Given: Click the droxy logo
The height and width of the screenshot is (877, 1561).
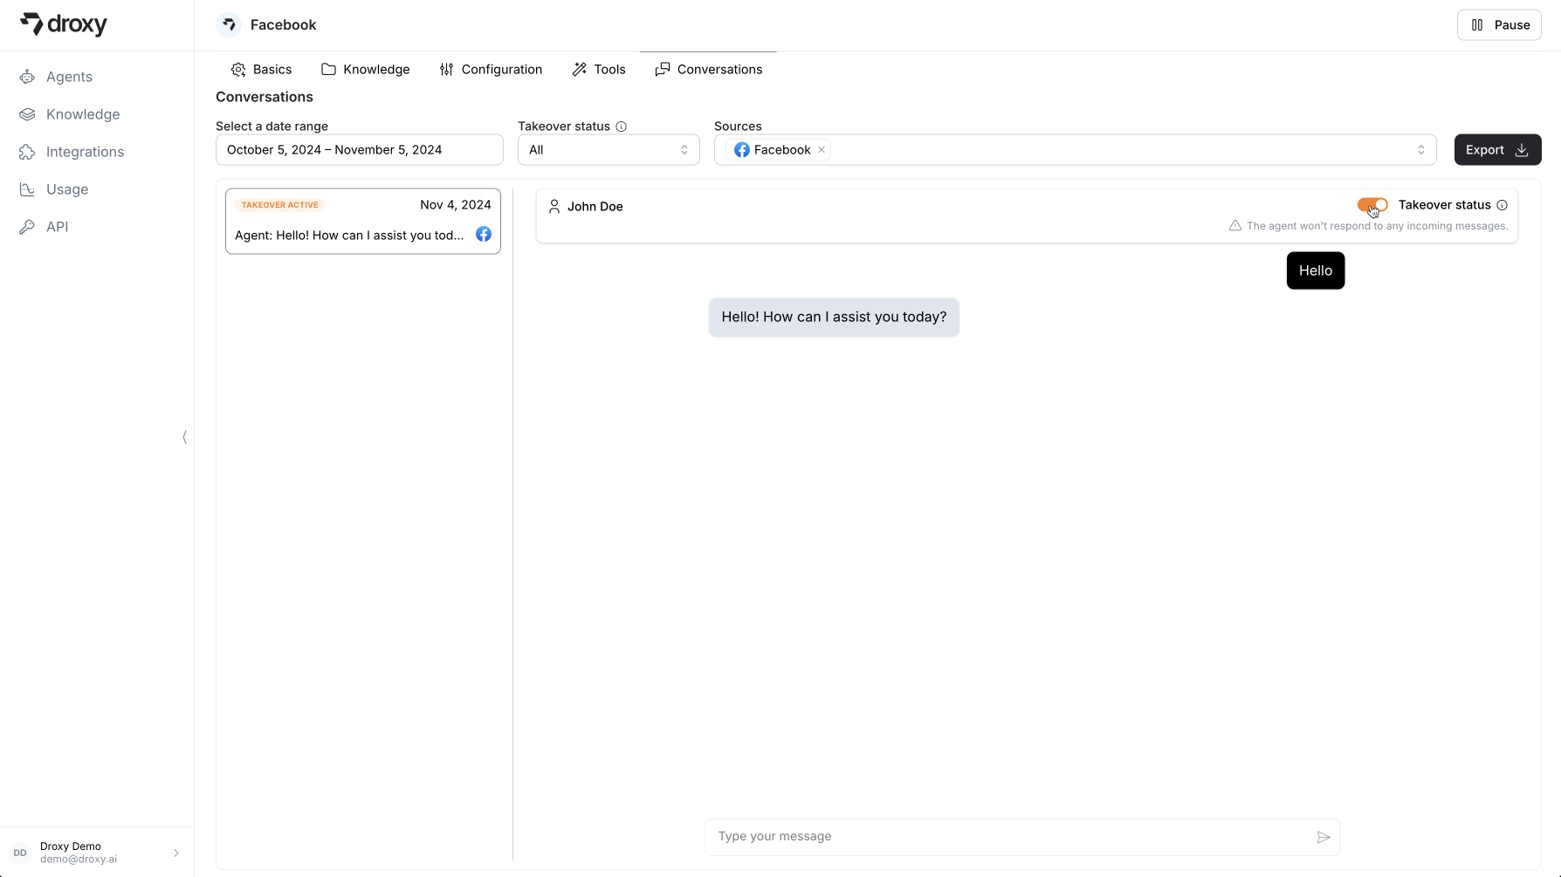Looking at the screenshot, I should tap(64, 24).
